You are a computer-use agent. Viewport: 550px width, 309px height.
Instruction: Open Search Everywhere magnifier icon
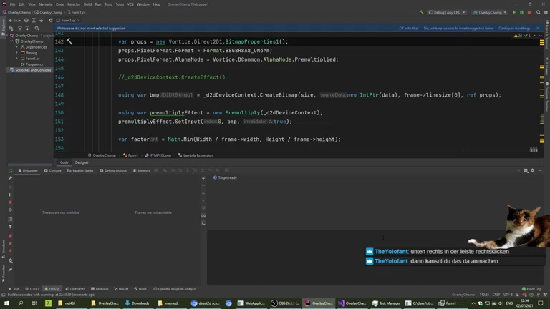(539, 12)
